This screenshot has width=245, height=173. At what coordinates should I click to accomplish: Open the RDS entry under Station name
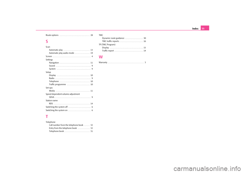(x=51, y=104)
